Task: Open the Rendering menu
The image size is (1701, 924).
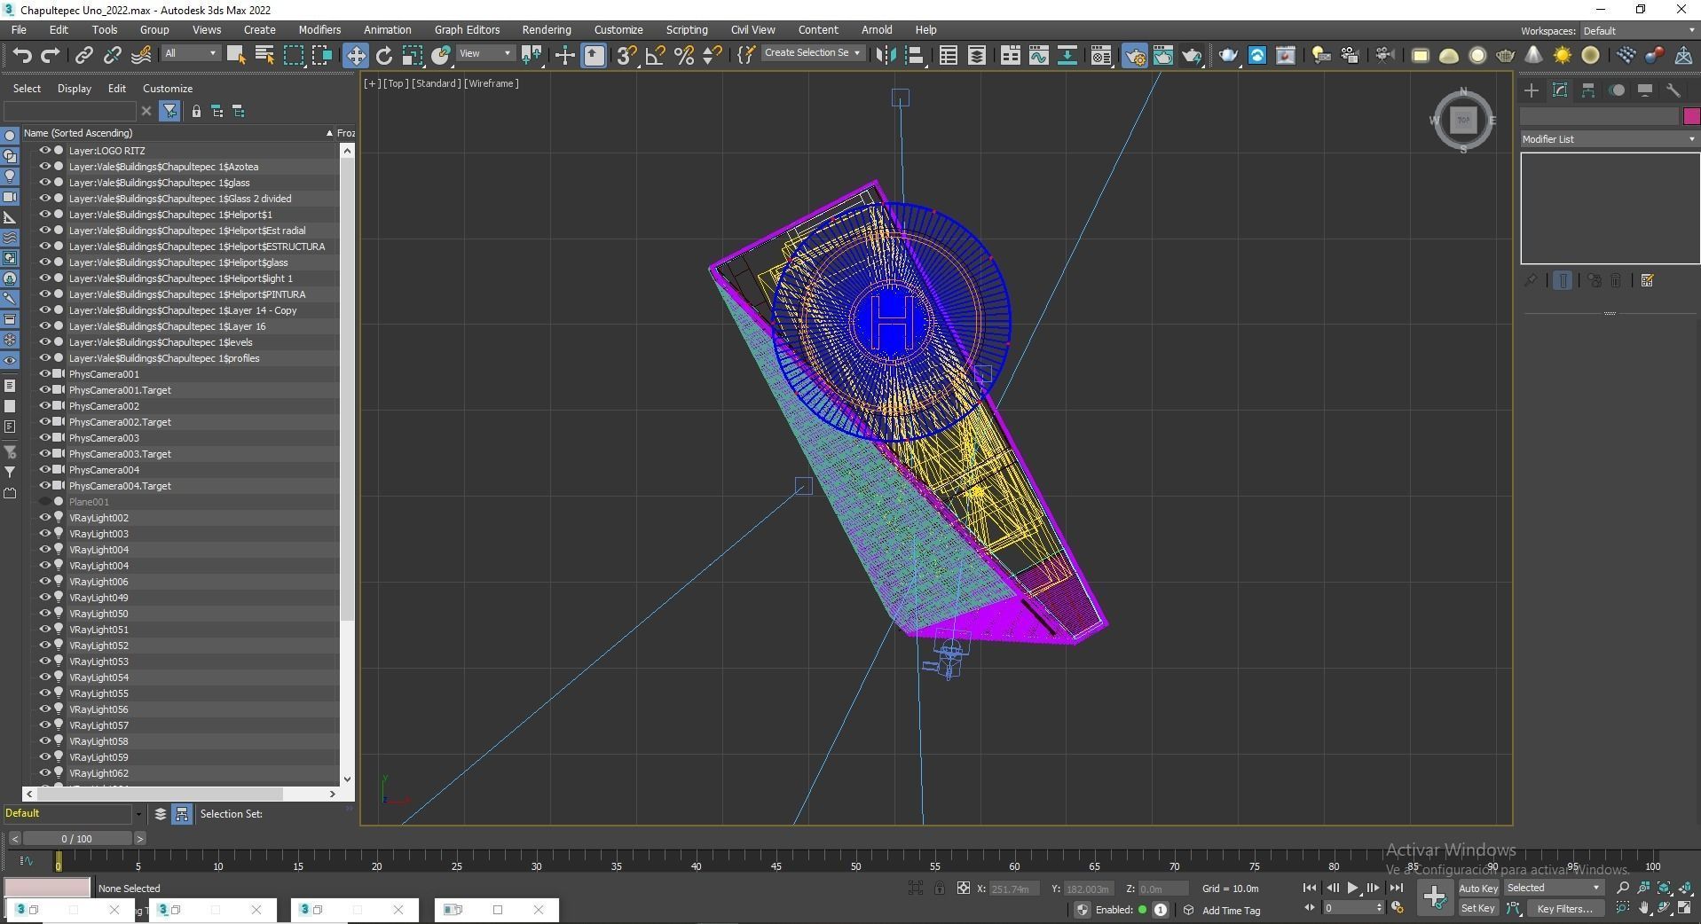Action: (547, 30)
